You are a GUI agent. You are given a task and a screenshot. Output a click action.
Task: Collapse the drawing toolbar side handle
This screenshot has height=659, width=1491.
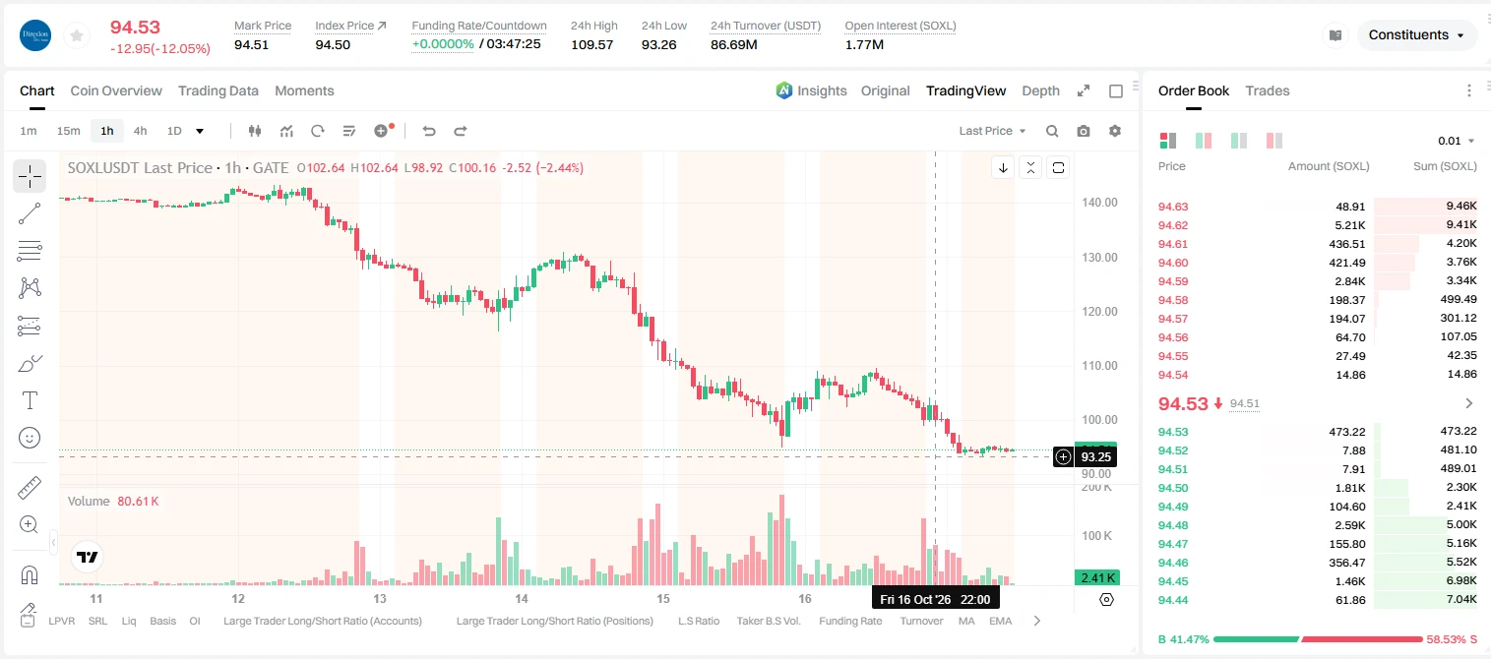(53, 542)
